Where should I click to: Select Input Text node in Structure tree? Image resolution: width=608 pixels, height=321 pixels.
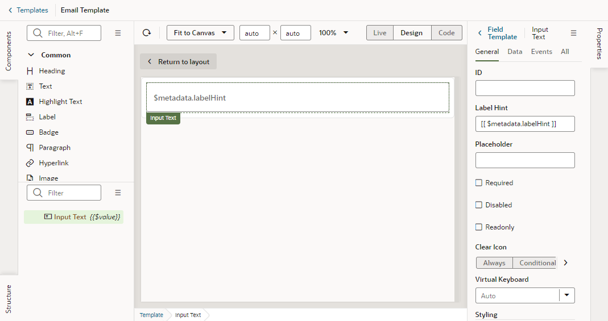[x=74, y=217]
